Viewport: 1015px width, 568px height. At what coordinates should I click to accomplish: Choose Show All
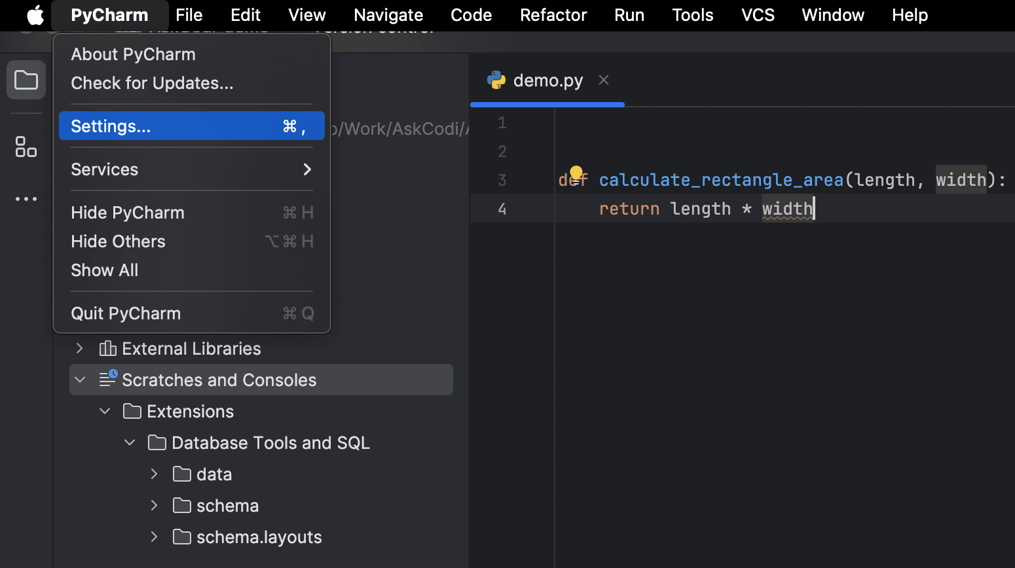pos(192,270)
